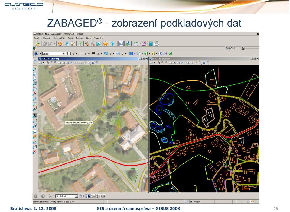Click the Object level text in status bar

(197, 202)
